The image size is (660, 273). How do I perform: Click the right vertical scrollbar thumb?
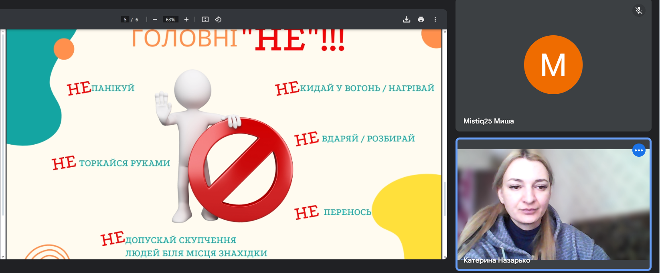(444, 198)
